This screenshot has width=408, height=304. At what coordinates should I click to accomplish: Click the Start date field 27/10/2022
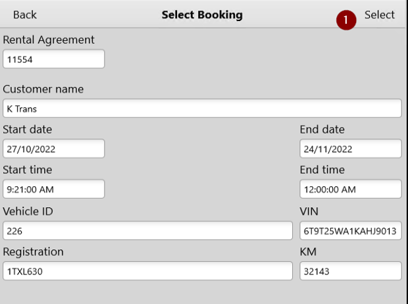pos(53,149)
